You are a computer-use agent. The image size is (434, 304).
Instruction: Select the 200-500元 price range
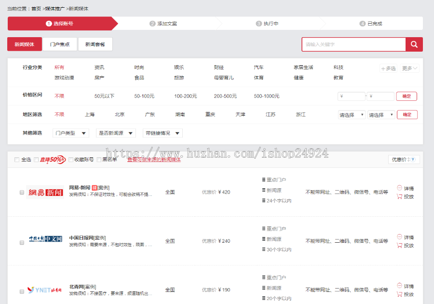(225, 96)
